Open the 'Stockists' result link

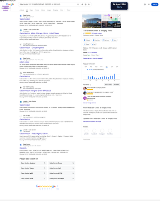pyautogui.click(x=23, y=148)
